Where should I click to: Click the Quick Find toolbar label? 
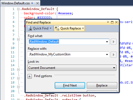point(41,28)
